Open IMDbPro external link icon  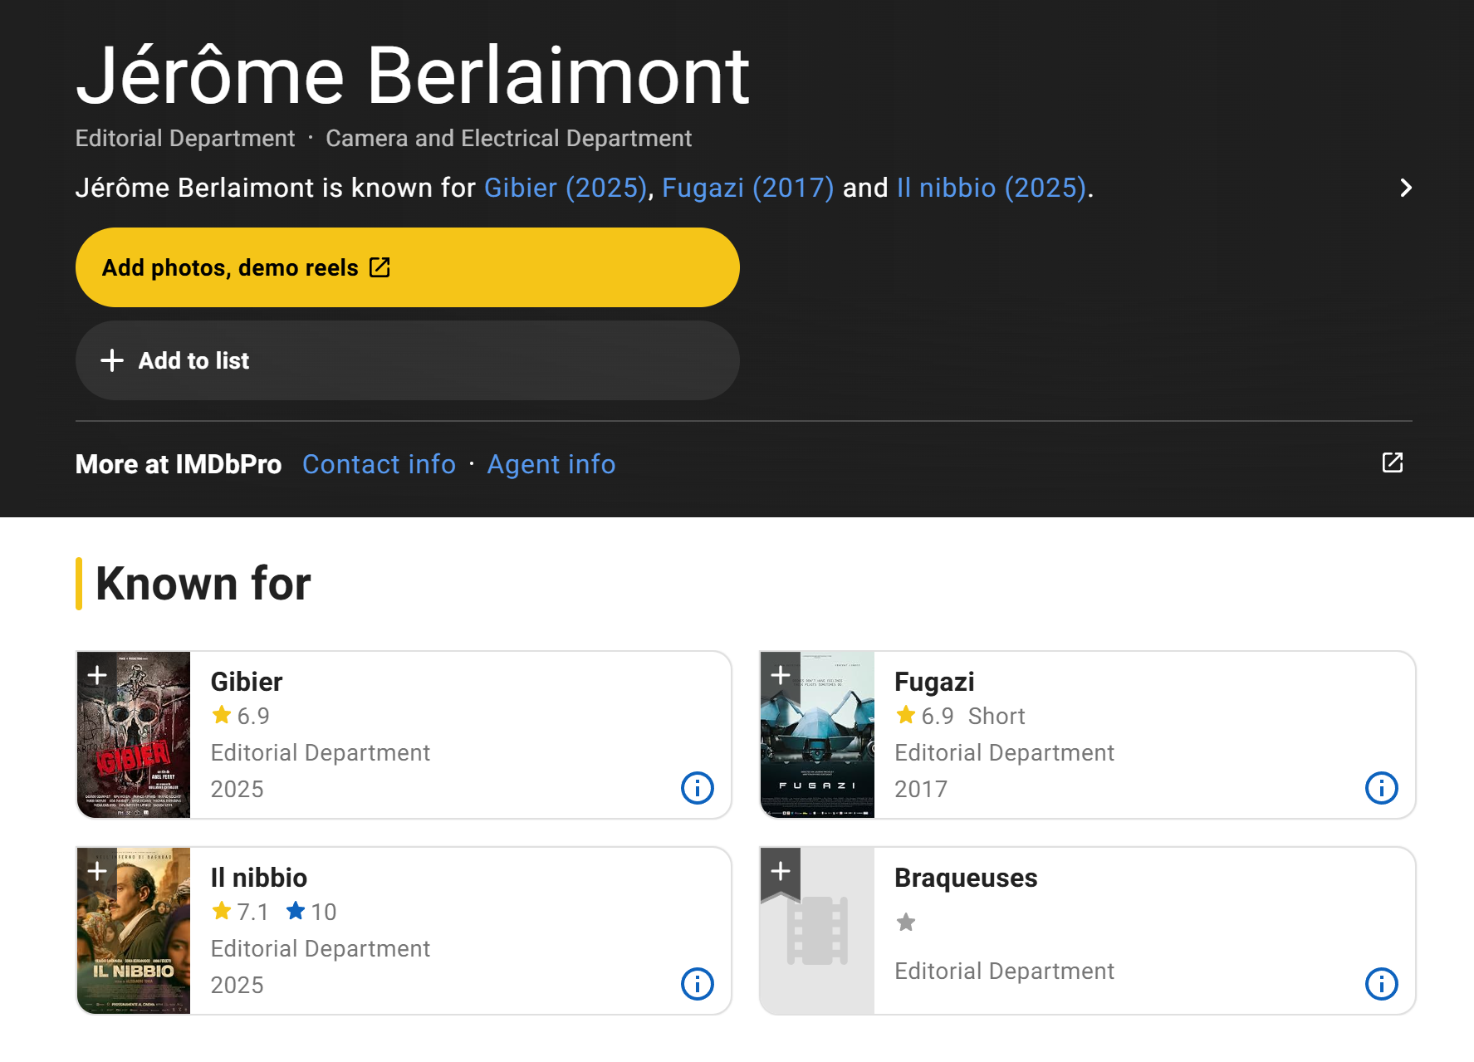click(x=1393, y=462)
